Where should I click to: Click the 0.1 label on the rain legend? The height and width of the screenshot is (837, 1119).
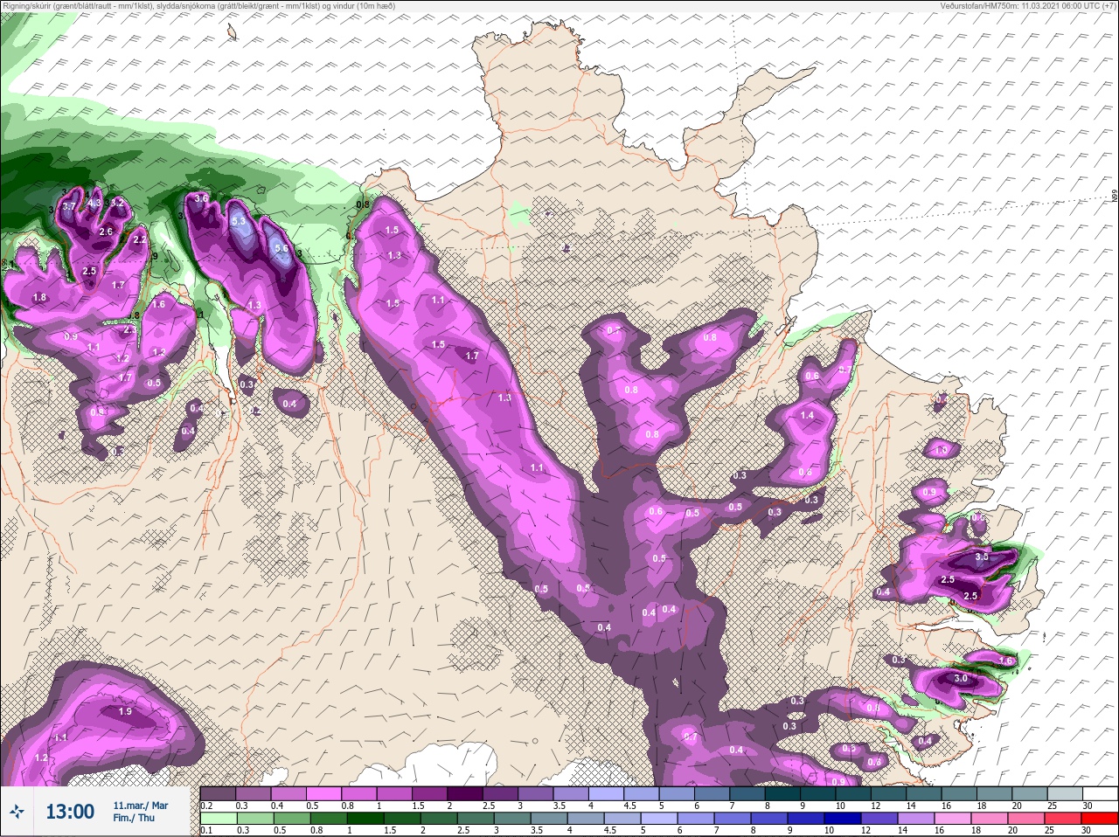(206, 830)
